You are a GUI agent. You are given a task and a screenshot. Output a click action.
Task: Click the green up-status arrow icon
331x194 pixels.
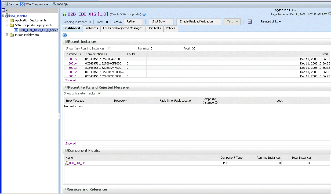64,14
